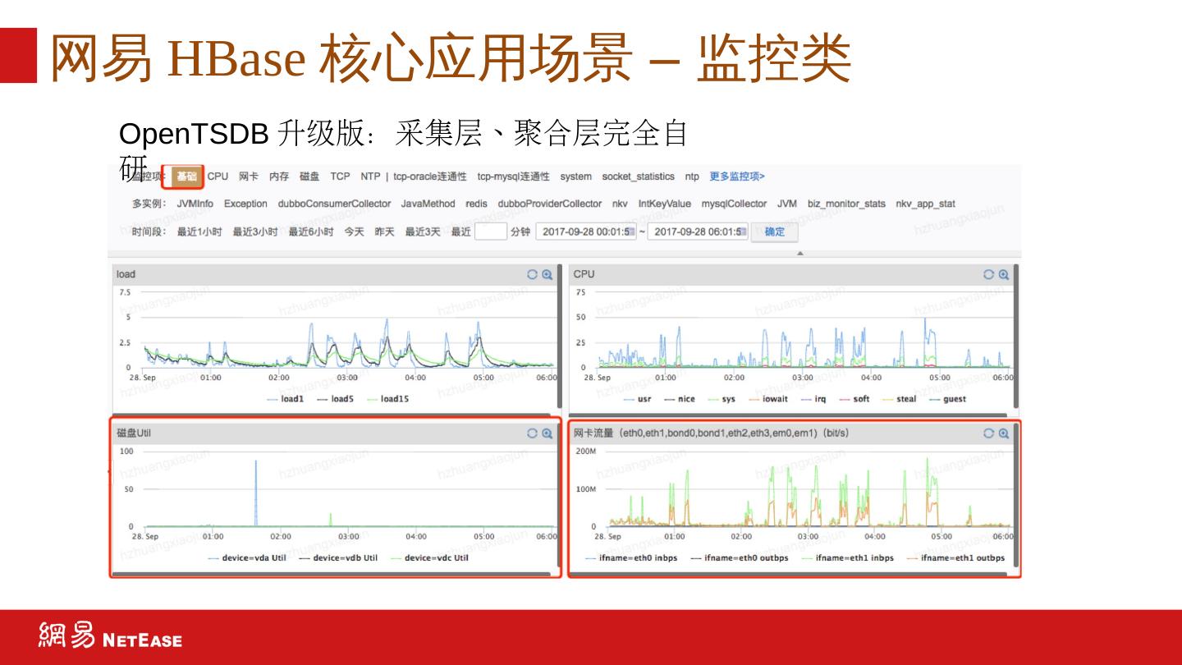The height and width of the screenshot is (665, 1182).
Task: Toggle ifname=eth1 inbps series
Action: tap(849, 558)
